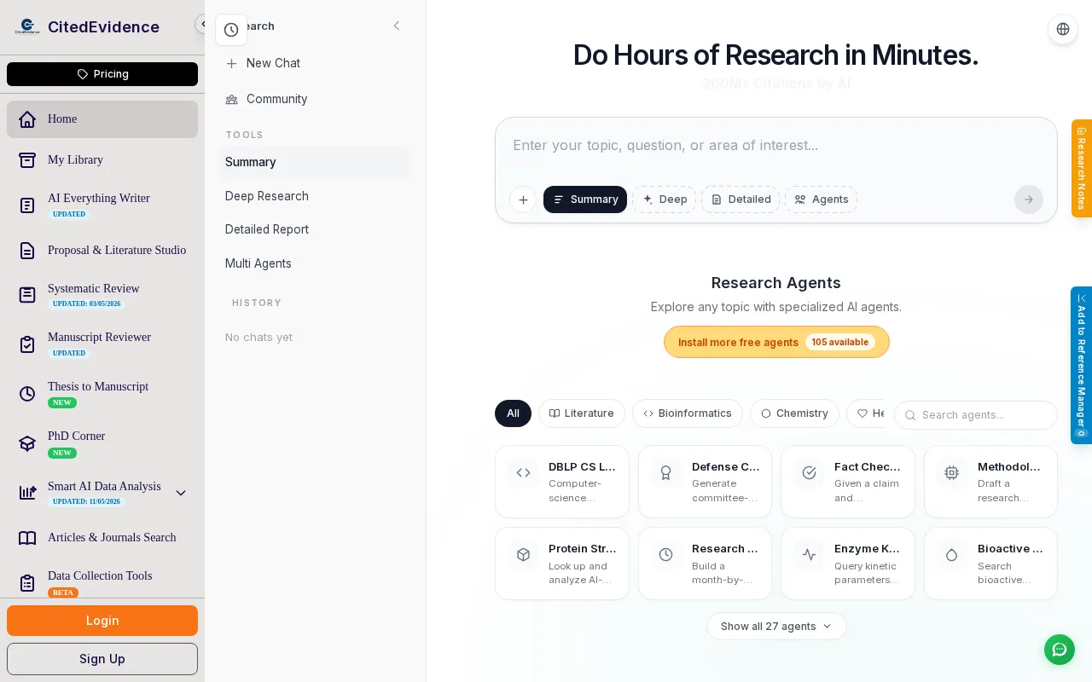Screen dimensions: 1092x682
Task: Click the PhD Corner graduation icon
Action: coord(27,443)
